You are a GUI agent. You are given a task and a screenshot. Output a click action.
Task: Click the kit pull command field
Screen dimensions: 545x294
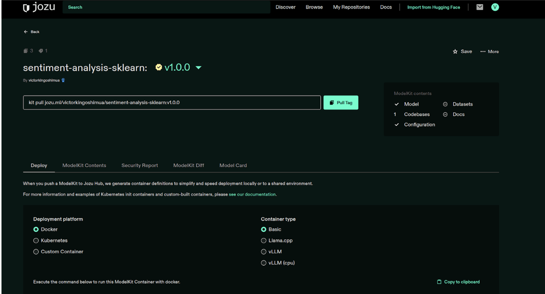(172, 103)
